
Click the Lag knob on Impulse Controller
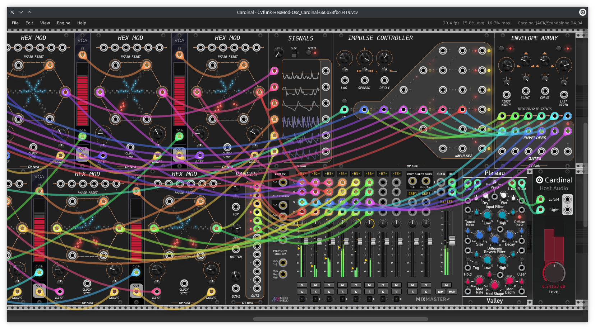[x=344, y=58]
